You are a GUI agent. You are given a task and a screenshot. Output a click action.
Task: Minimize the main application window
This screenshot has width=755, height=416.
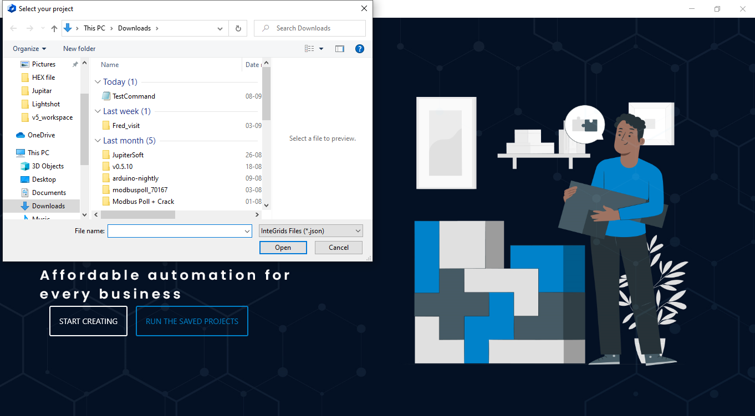click(x=692, y=9)
